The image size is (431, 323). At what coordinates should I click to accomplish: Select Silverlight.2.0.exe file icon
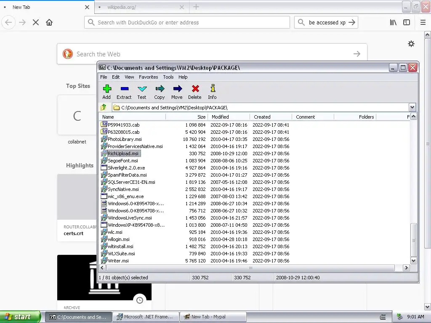point(104,167)
